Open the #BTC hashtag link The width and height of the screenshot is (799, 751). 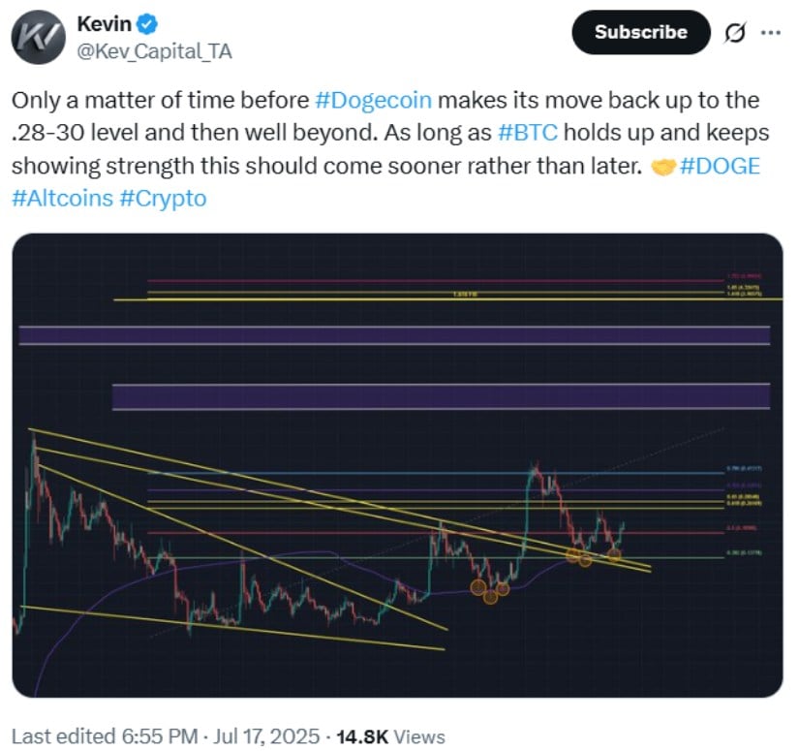528,133
